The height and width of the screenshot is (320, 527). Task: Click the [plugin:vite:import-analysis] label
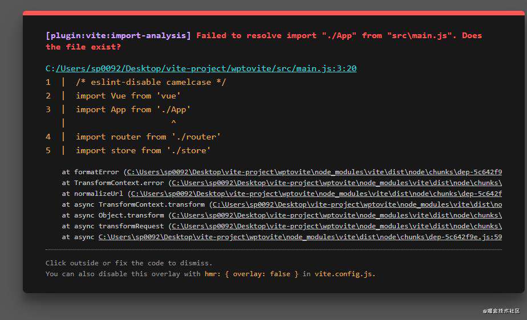(118, 35)
